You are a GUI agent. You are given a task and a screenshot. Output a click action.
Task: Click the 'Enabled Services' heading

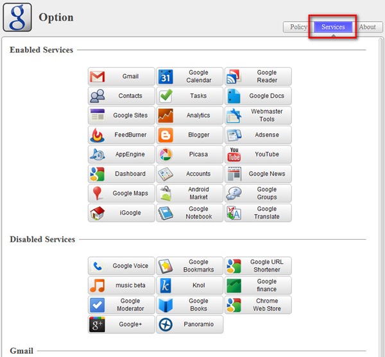(42, 50)
